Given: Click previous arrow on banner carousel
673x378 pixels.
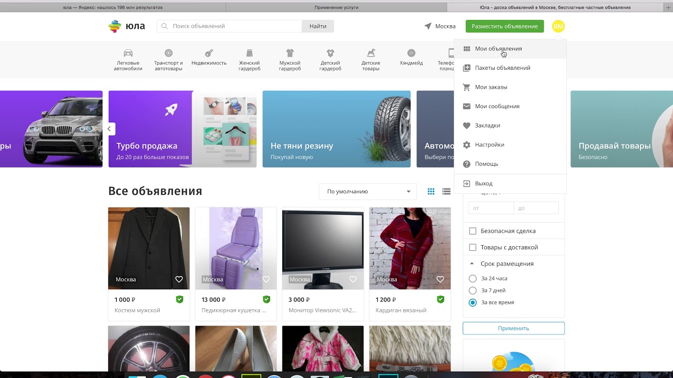Looking at the screenshot, I should coord(109,129).
